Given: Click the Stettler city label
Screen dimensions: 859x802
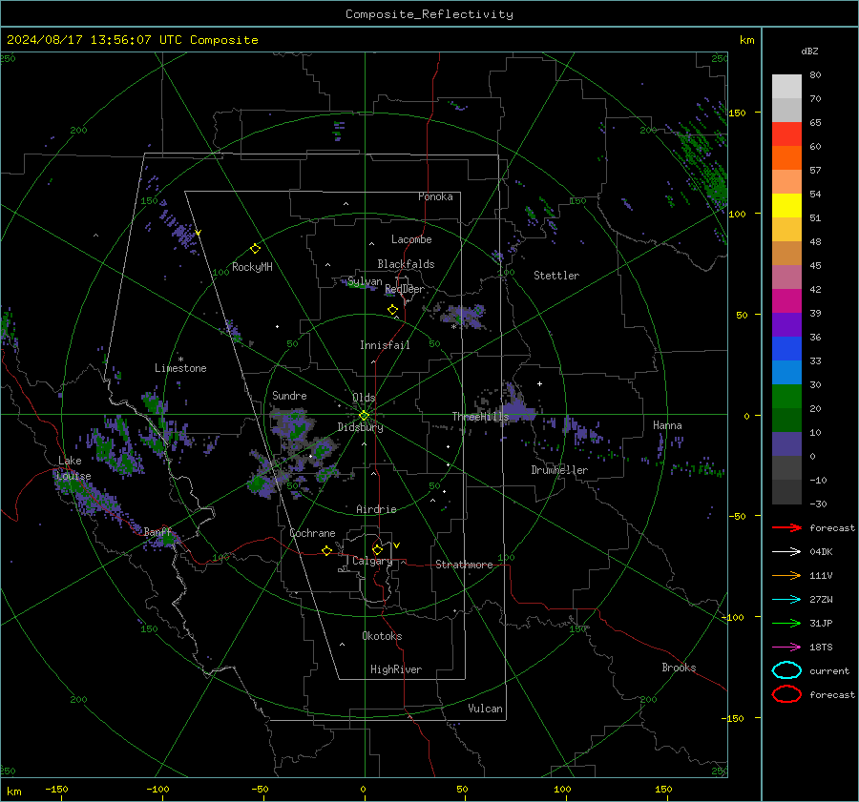Looking at the screenshot, I should click(556, 276).
